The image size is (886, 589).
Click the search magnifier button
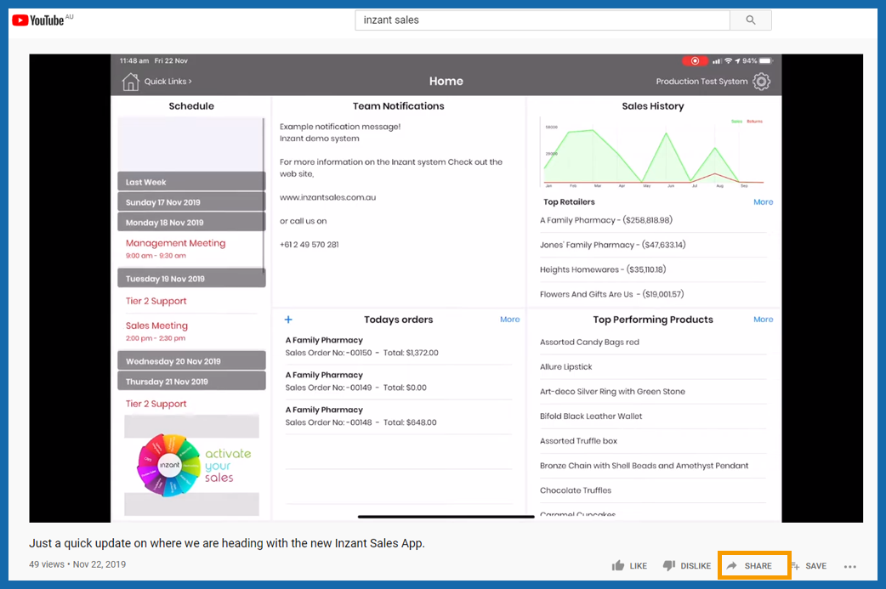751,20
